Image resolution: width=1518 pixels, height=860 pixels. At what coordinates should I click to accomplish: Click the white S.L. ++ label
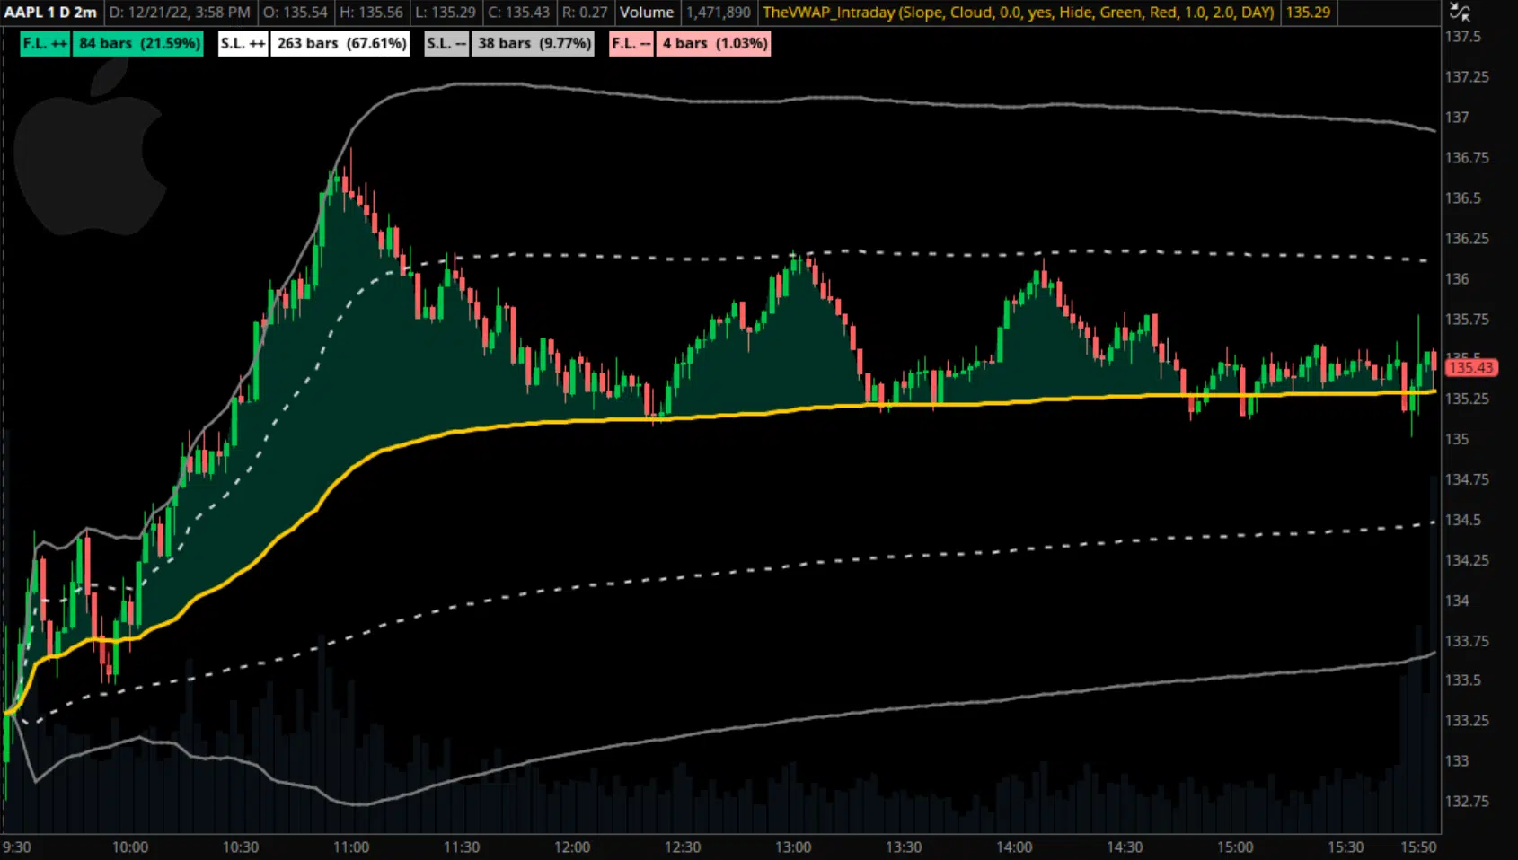243,43
